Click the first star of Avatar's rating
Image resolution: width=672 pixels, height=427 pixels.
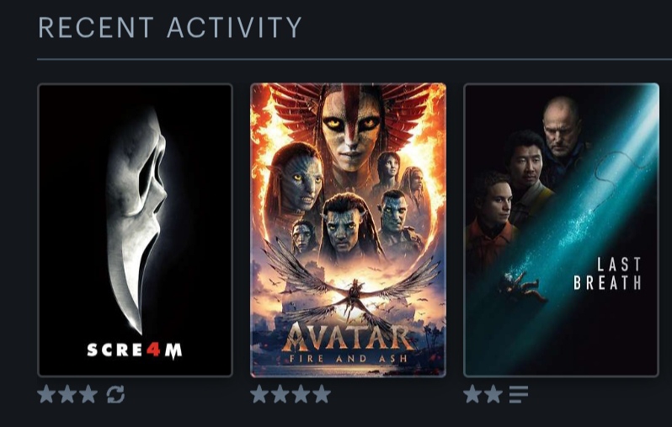(x=259, y=394)
